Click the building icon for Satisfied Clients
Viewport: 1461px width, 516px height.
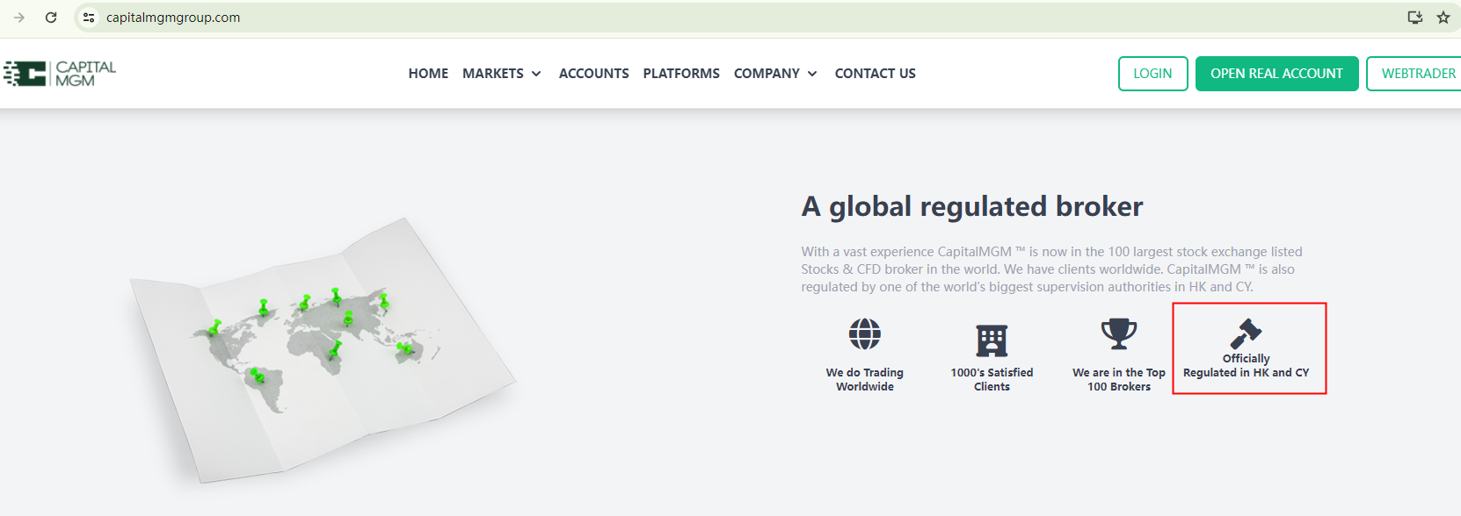(x=992, y=340)
